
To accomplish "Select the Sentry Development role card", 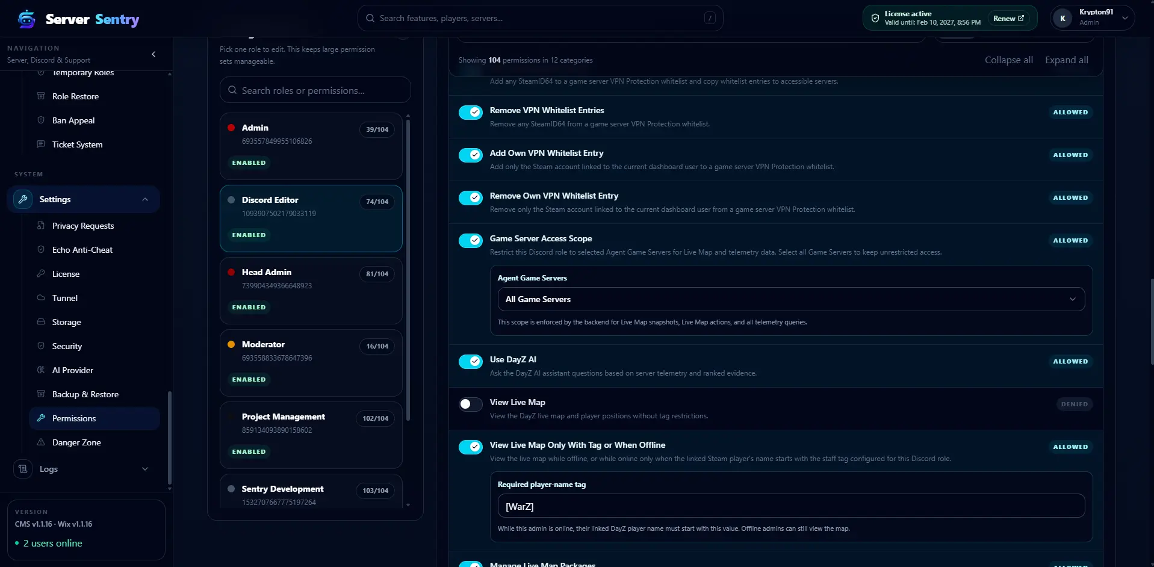I will [x=311, y=491].
